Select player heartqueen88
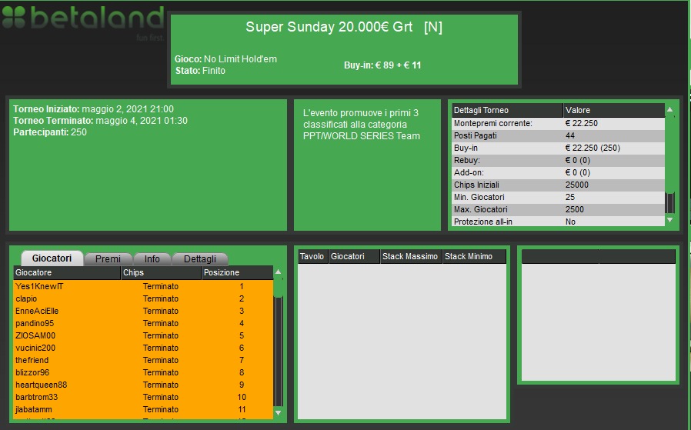Viewport: 691px width, 430px height. pos(143,385)
